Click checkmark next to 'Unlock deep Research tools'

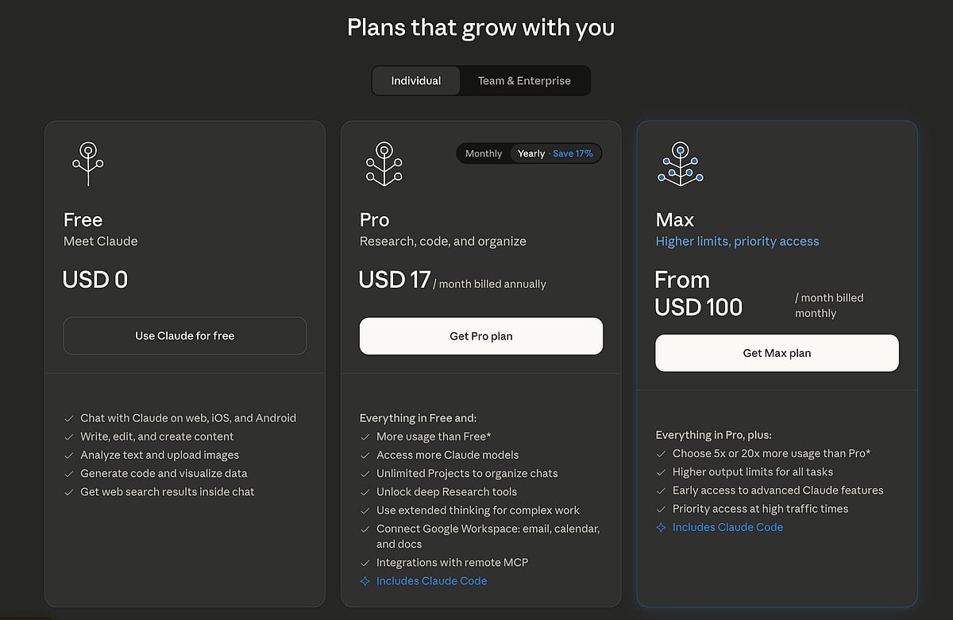pos(365,492)
